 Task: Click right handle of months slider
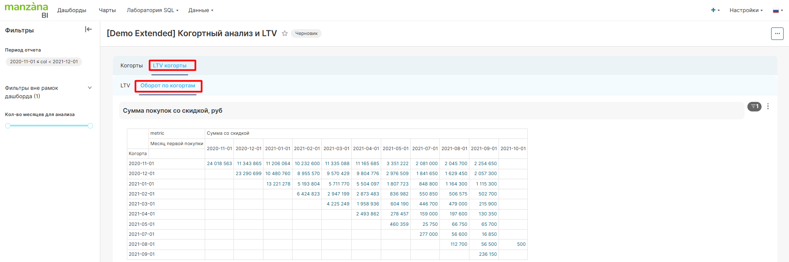[90, 126]
